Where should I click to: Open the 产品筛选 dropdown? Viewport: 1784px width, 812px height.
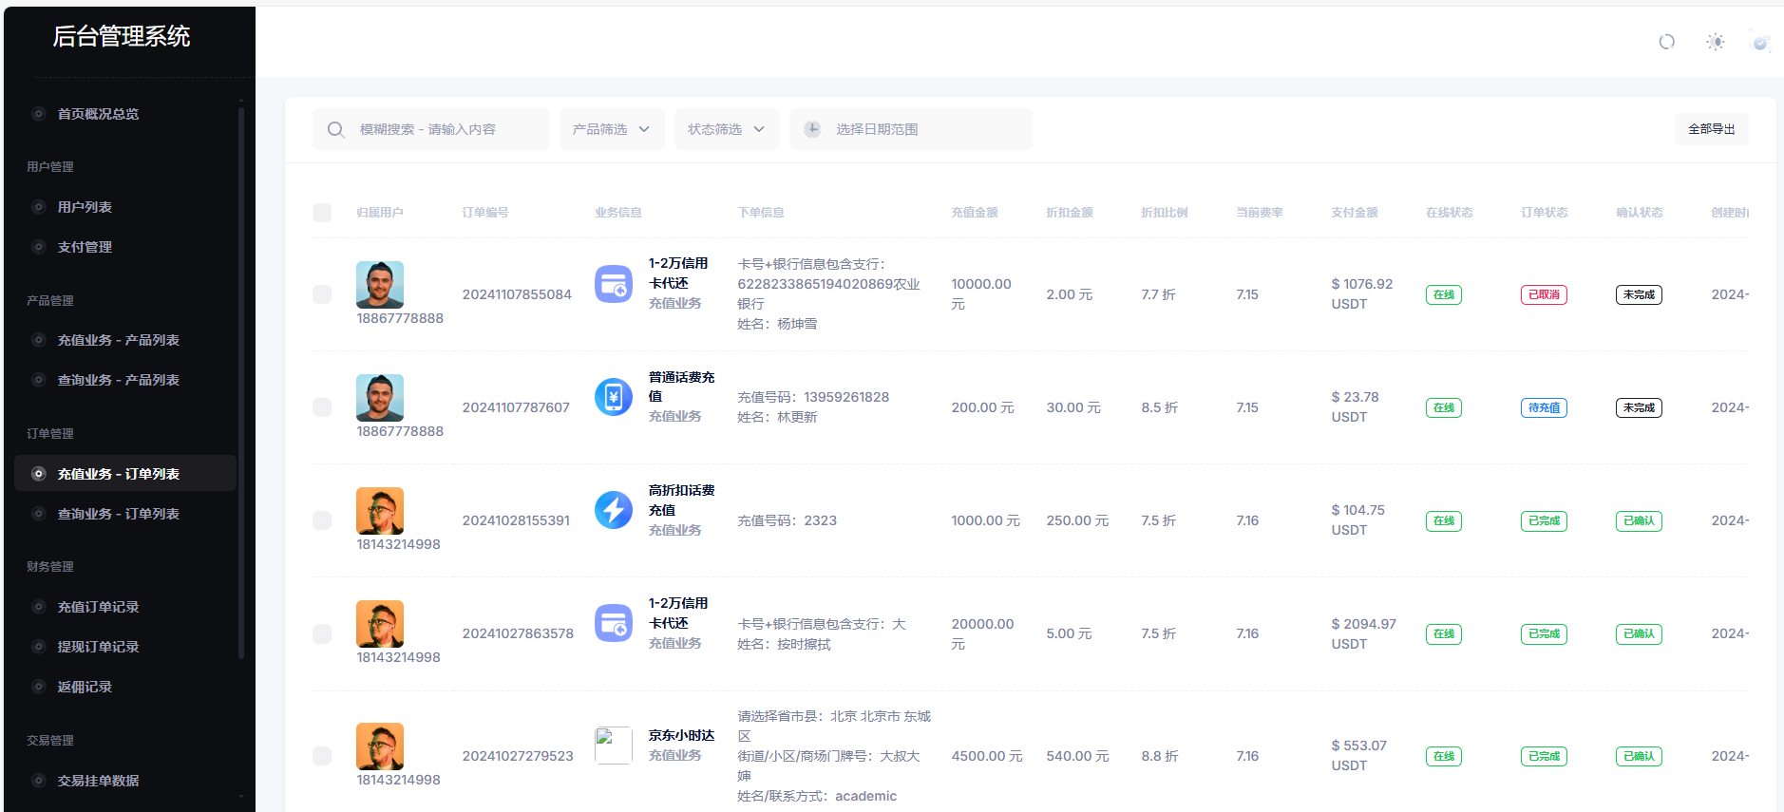pyautogui.click(x=611, y=129)
